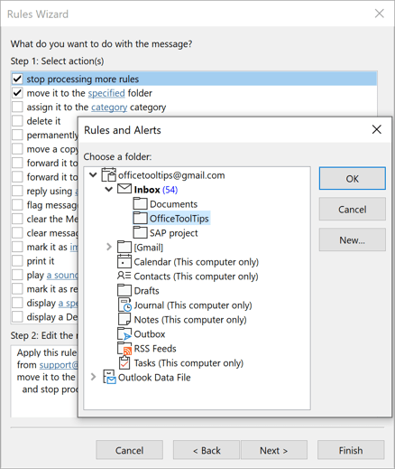Open the support@ address link in Step 2
The image size is (395, 469).
pos(59,365)
